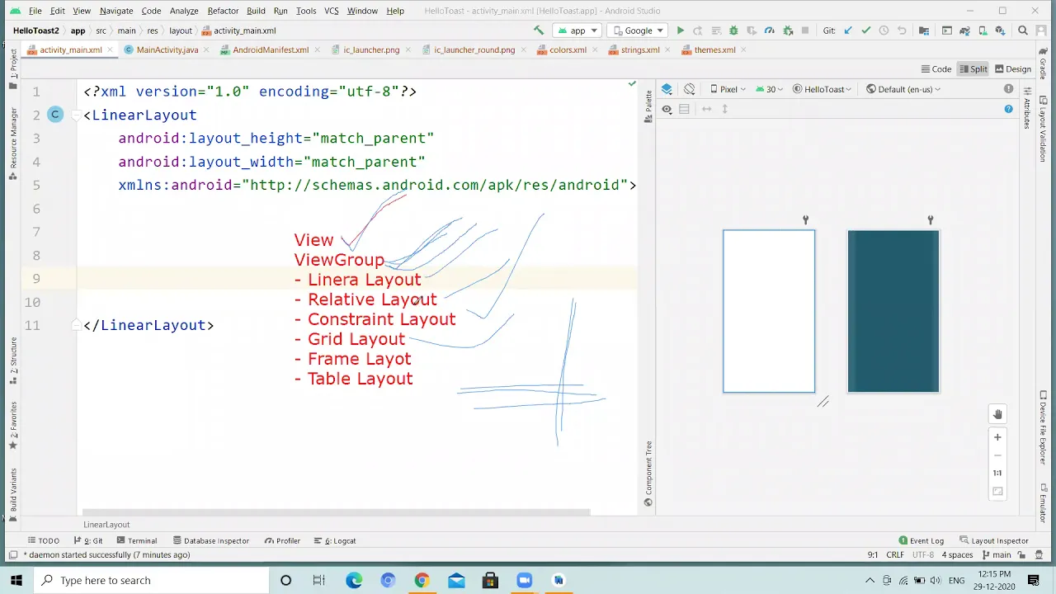Toggle the Resource Manager tool window
Viewport: 1056px width, 594px height.
(13, 144)
